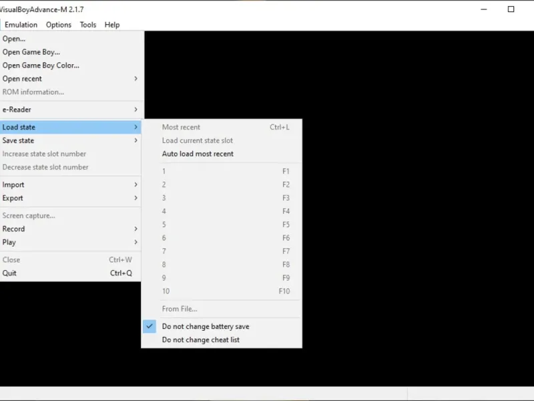Expand the Export submenu
Image resolution: width=534 pixels, height=401 pixels.
pos(71,198)
